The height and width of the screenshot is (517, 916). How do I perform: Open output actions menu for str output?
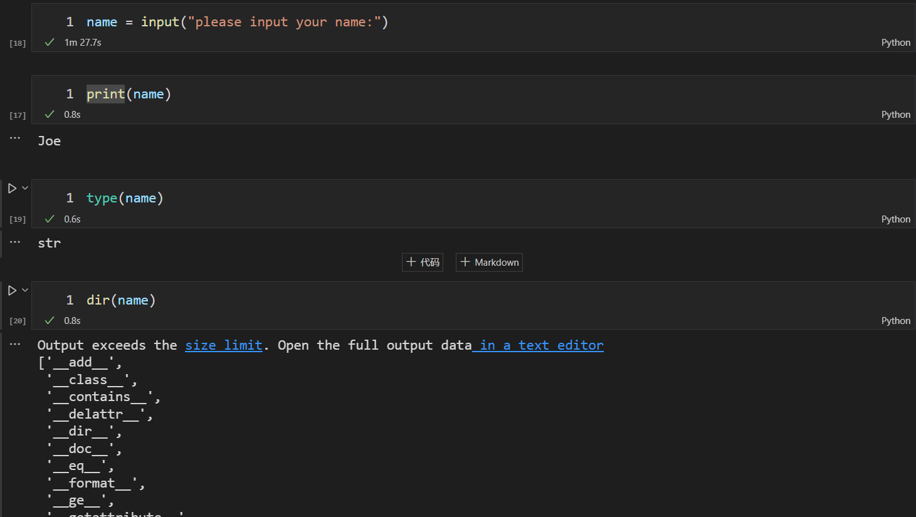[x=15, y=242]
